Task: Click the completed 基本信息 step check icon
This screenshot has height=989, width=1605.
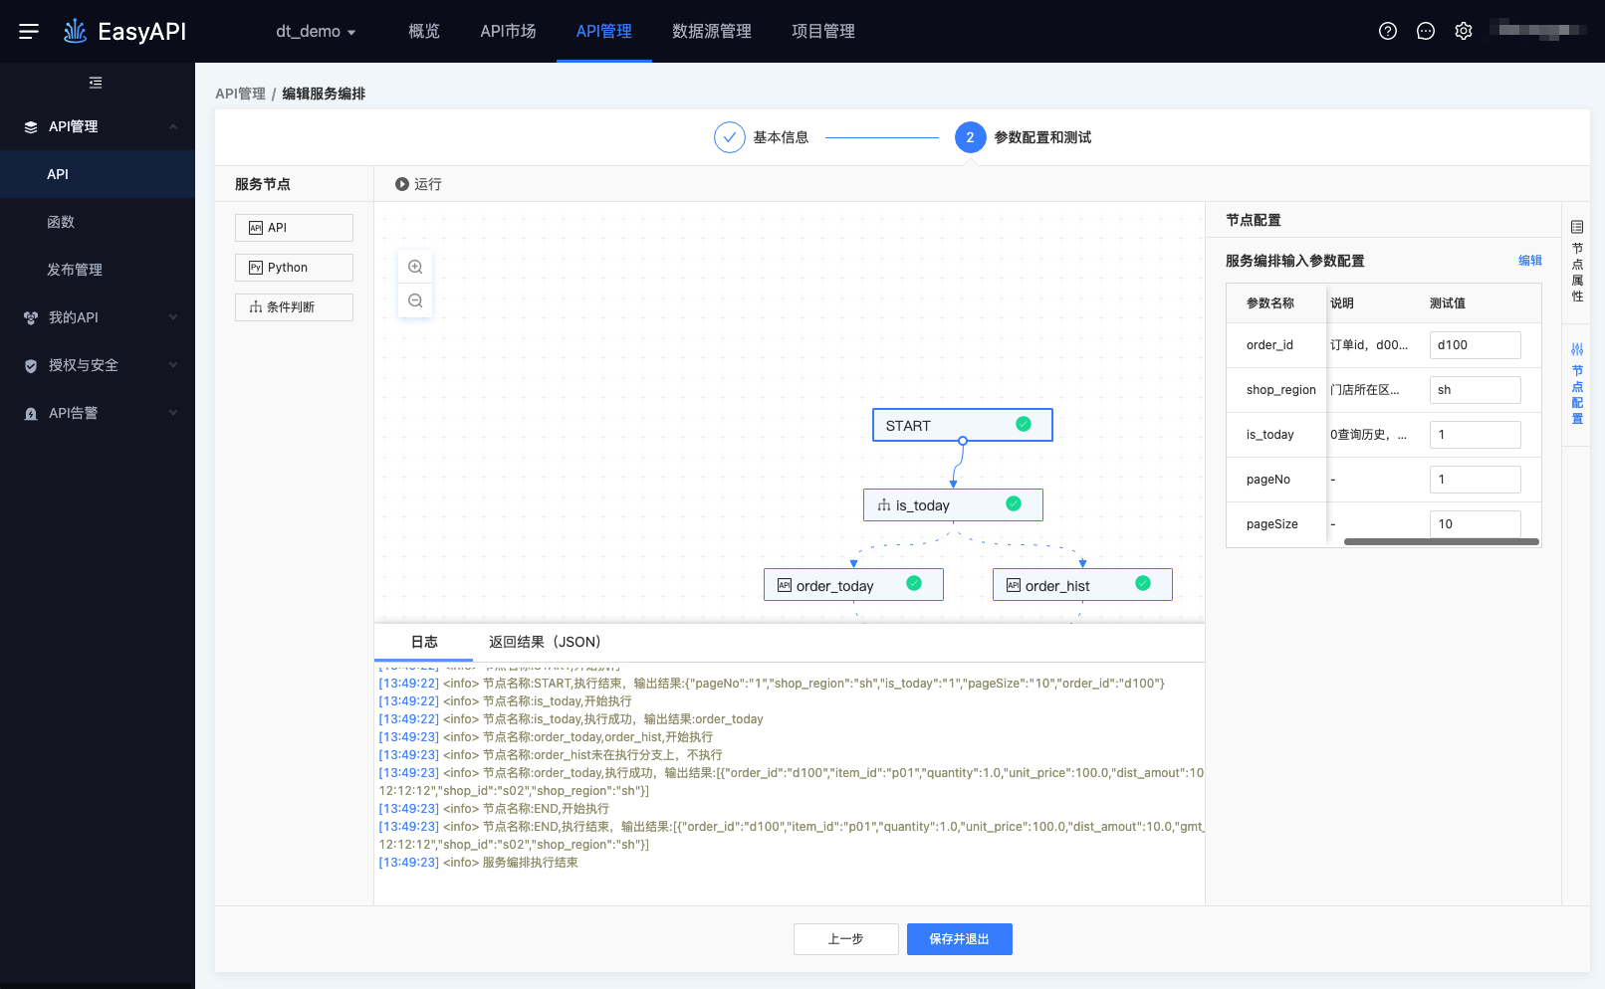Action: [x=730, y=137]
